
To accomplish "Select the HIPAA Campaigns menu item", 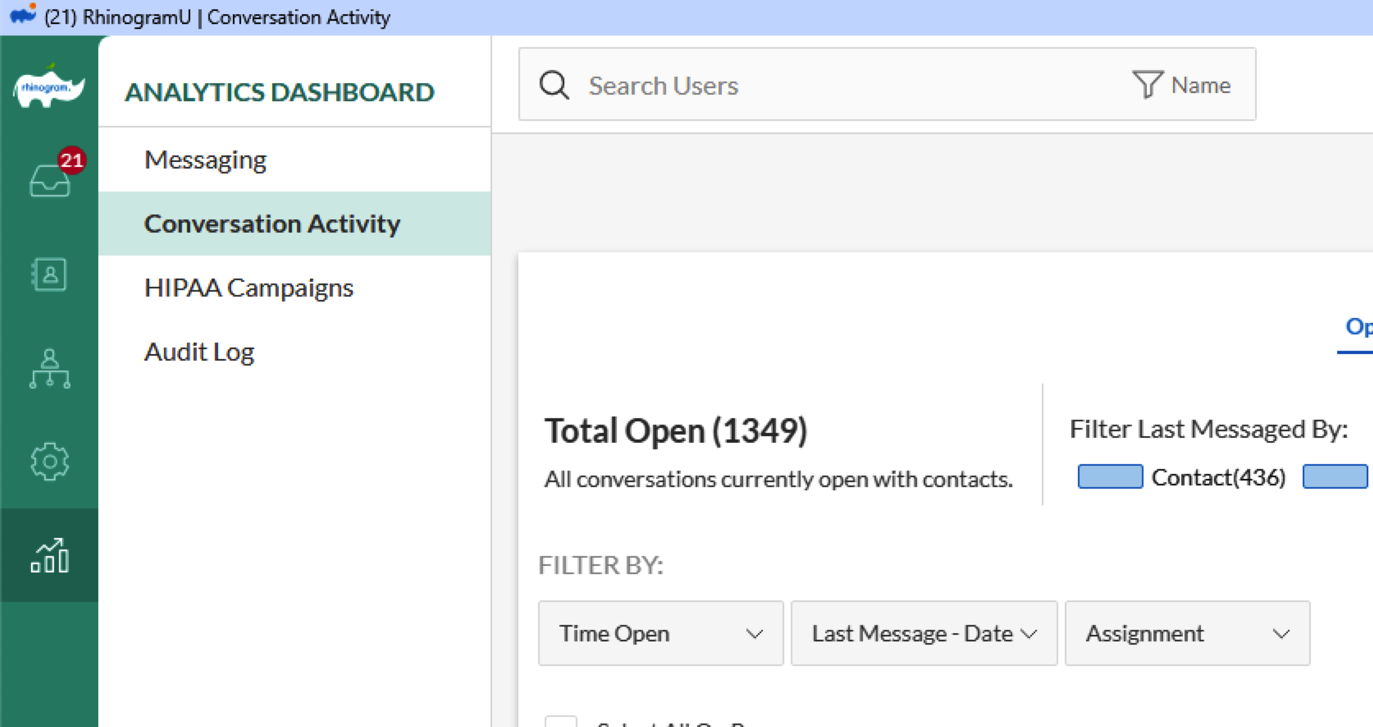I will pyautogui.click(x=248, y=287).
